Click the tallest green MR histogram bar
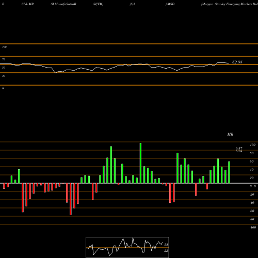Viewport: 258px width, 258px height. [140, 163]
